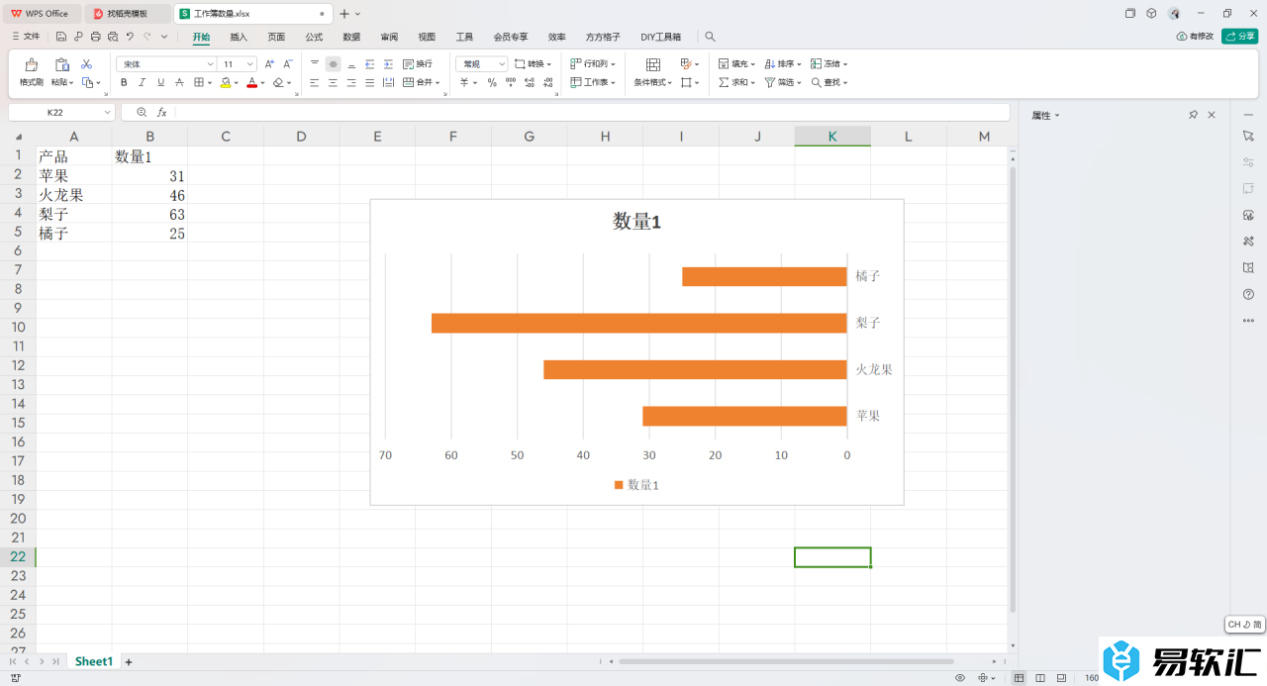Screen dimensions: 1267x686
Task: Click the Sum (求和) button
Action: click(736, 83)
